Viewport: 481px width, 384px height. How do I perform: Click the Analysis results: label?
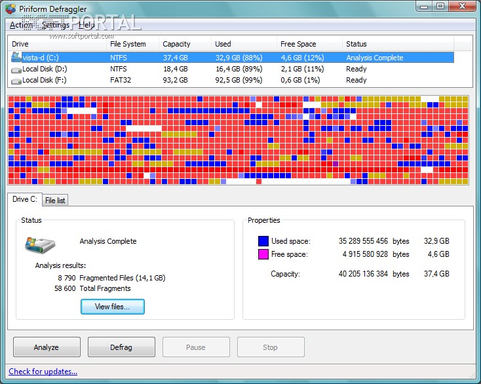60,265
